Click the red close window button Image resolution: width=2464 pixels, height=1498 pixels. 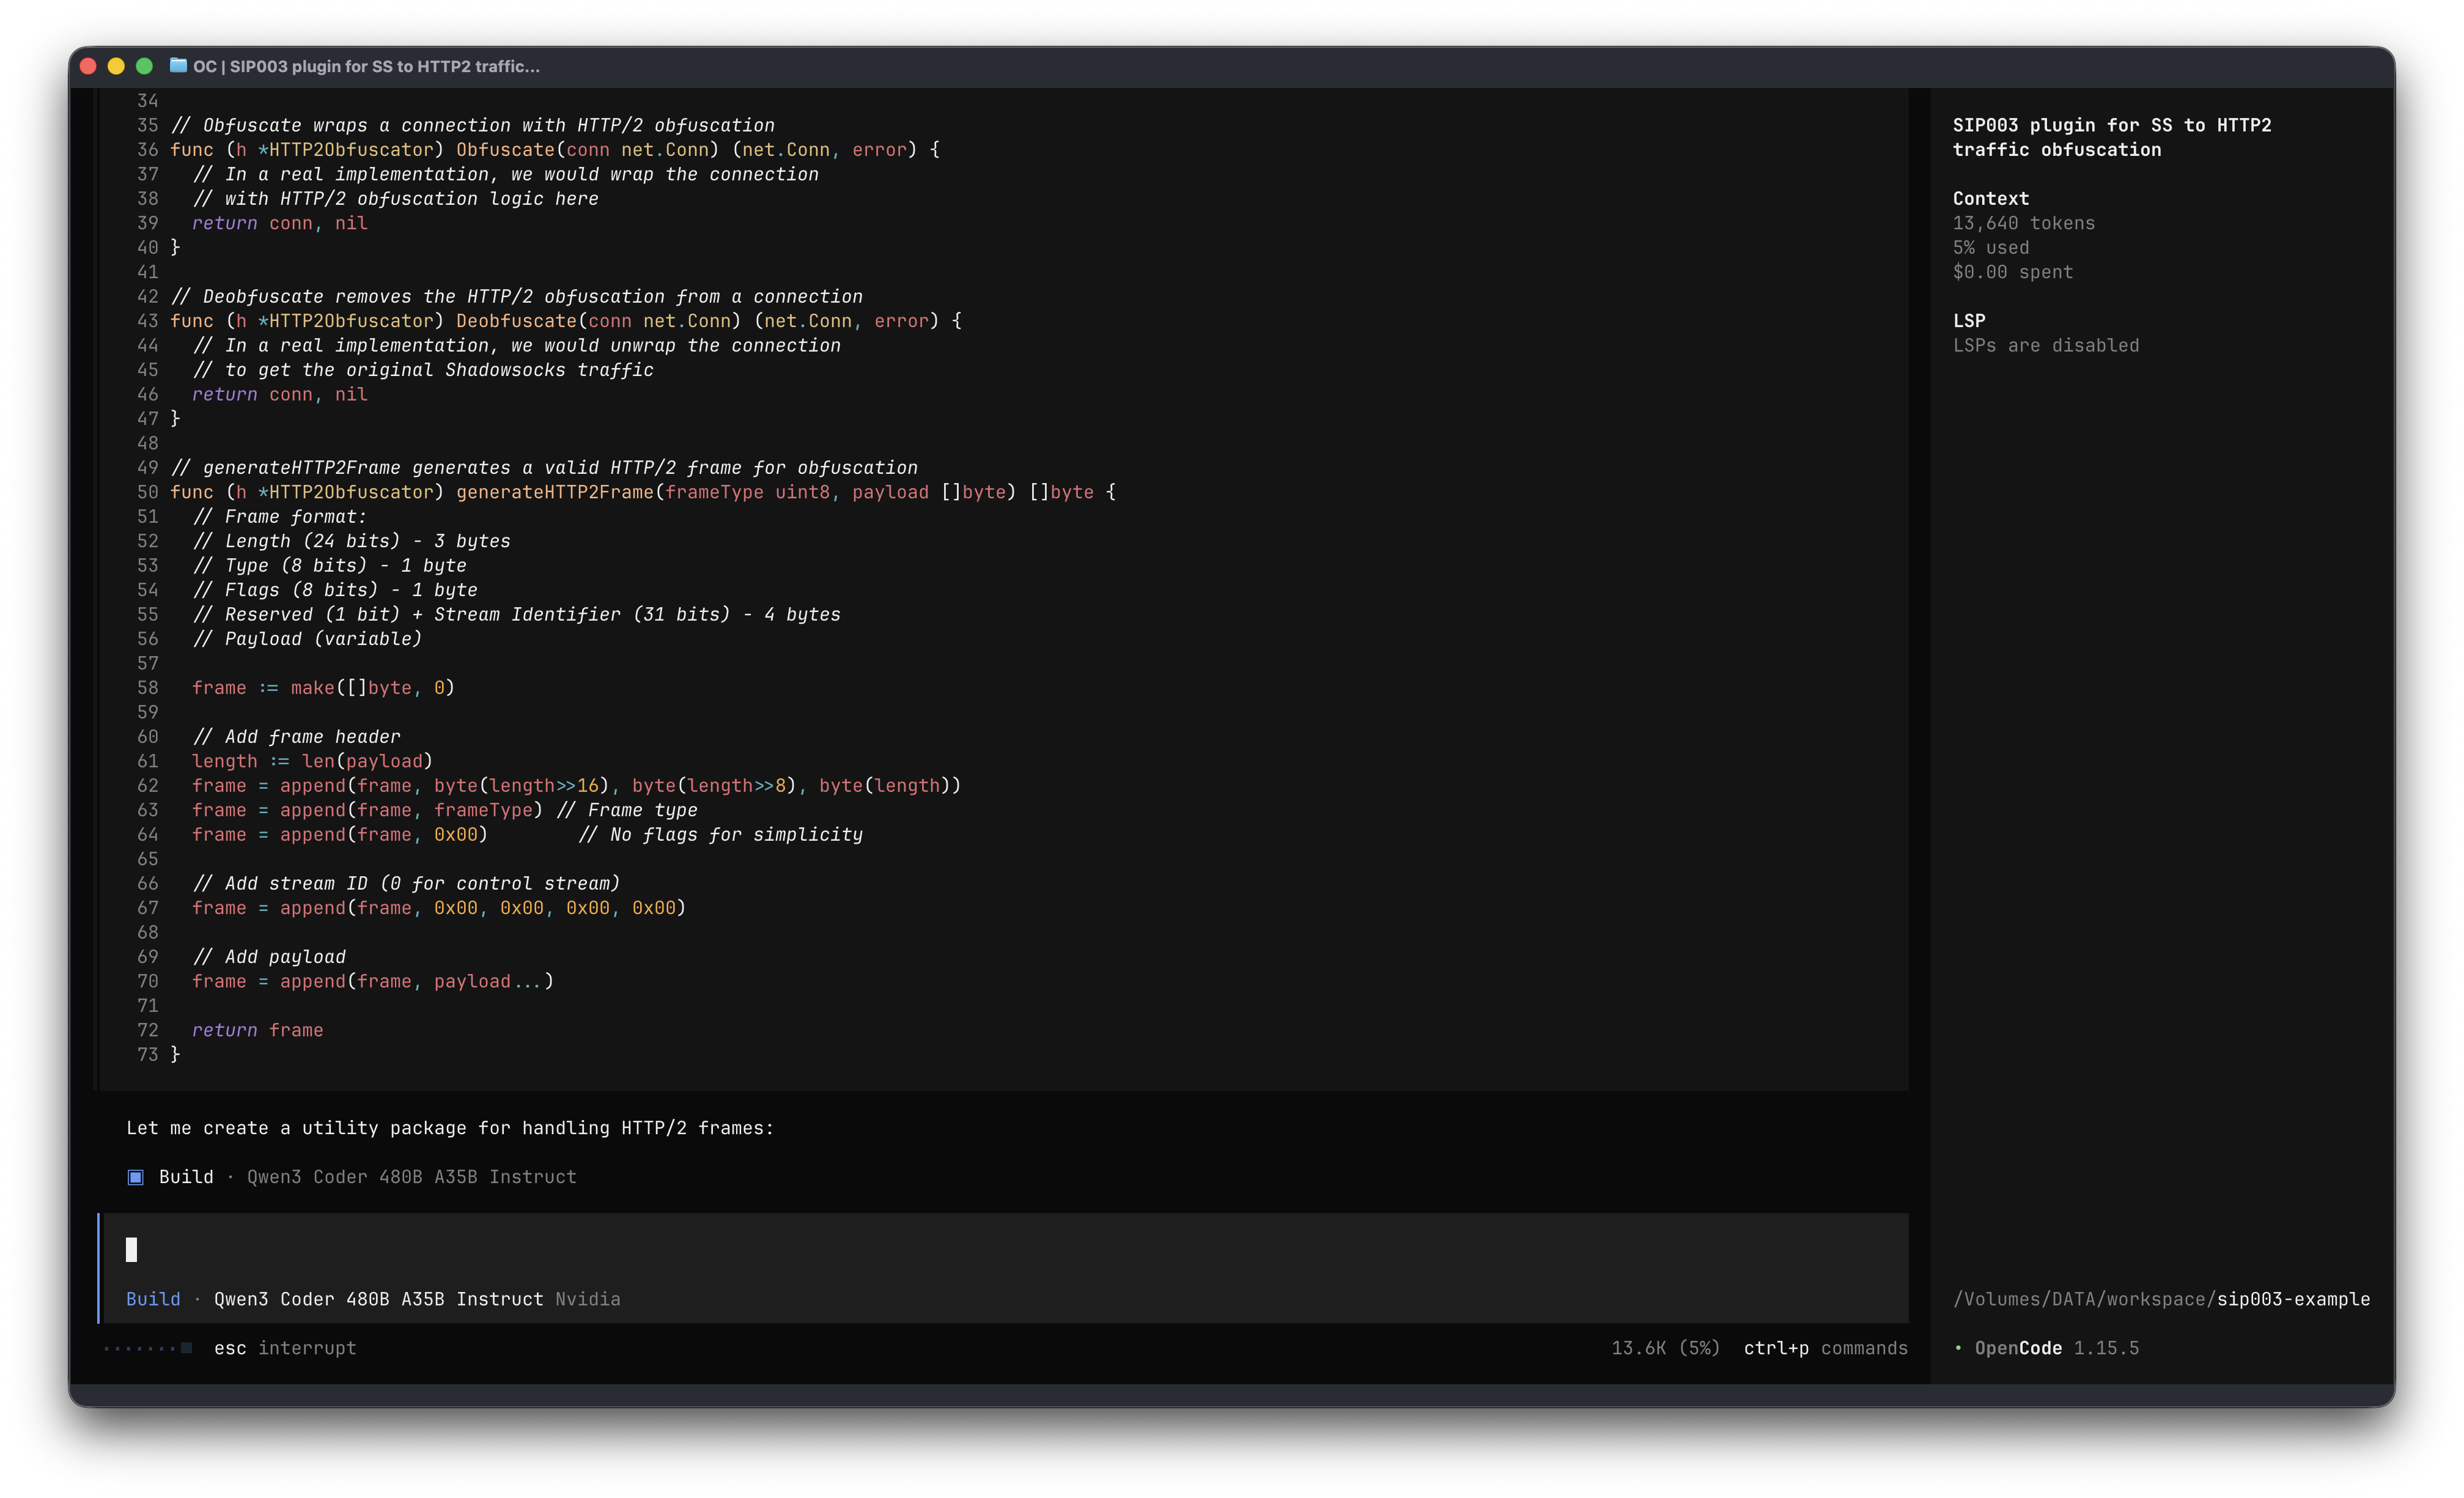click(x=88, y=66)
